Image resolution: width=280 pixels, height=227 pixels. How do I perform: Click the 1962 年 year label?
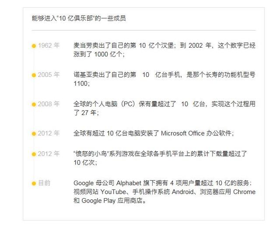tap(48, 45)
